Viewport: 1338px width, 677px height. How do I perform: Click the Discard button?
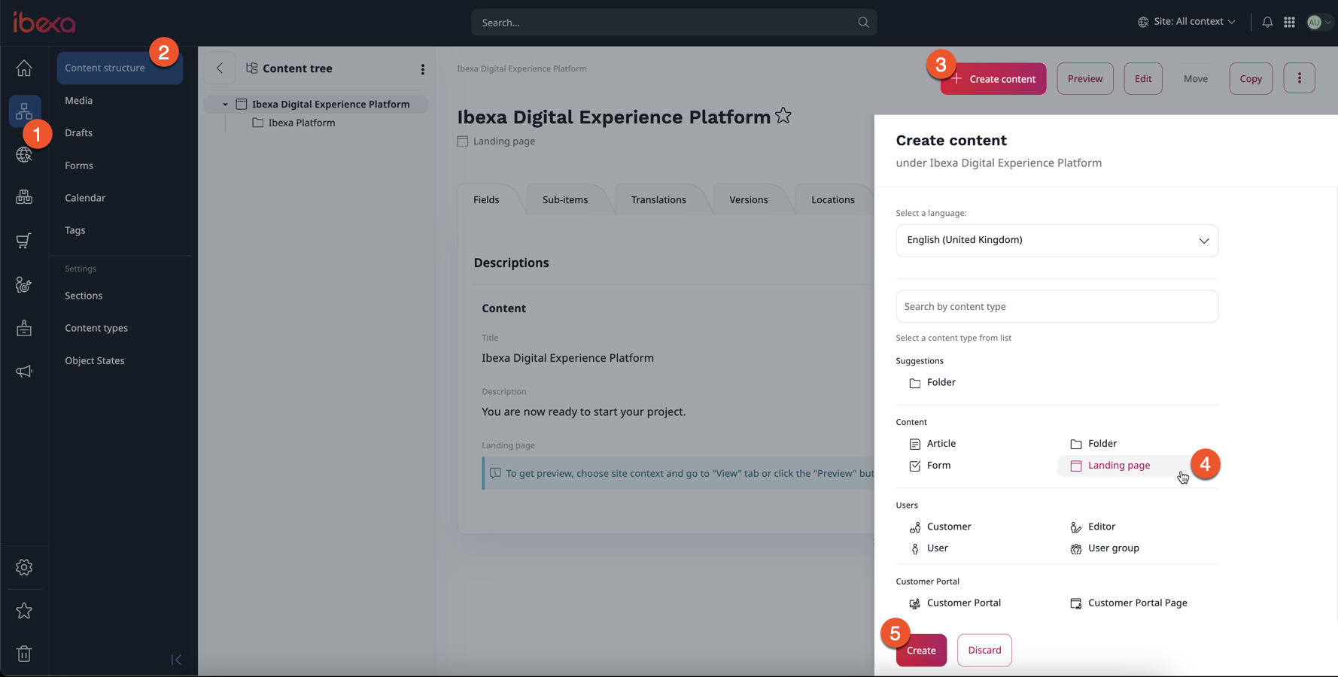click(x=984, y=650)
